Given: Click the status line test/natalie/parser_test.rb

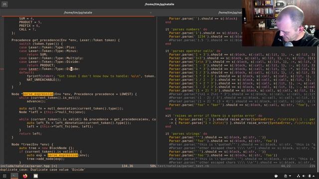Looking at the screenshot, I should (x=183, y=166).
